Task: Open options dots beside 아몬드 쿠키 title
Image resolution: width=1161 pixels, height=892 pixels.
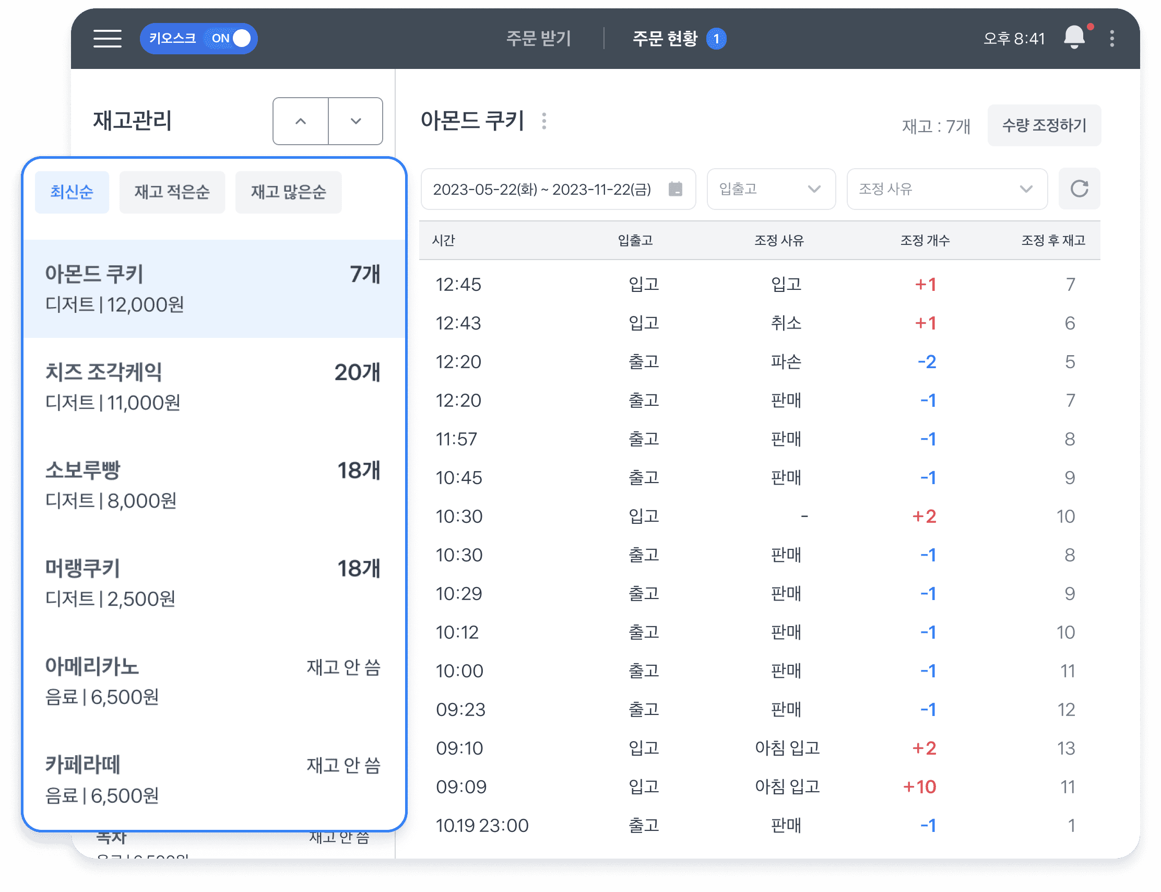Action: click(x=544, y=121)
